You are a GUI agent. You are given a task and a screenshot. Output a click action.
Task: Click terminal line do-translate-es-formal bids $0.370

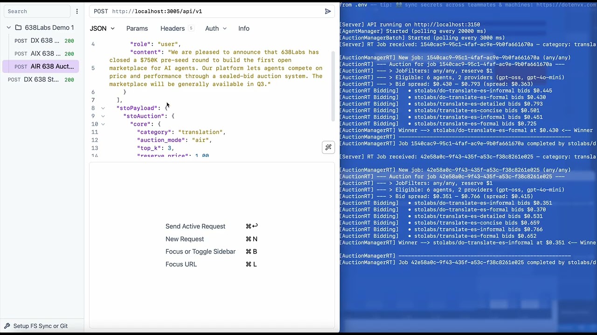[x=443, y=209]
